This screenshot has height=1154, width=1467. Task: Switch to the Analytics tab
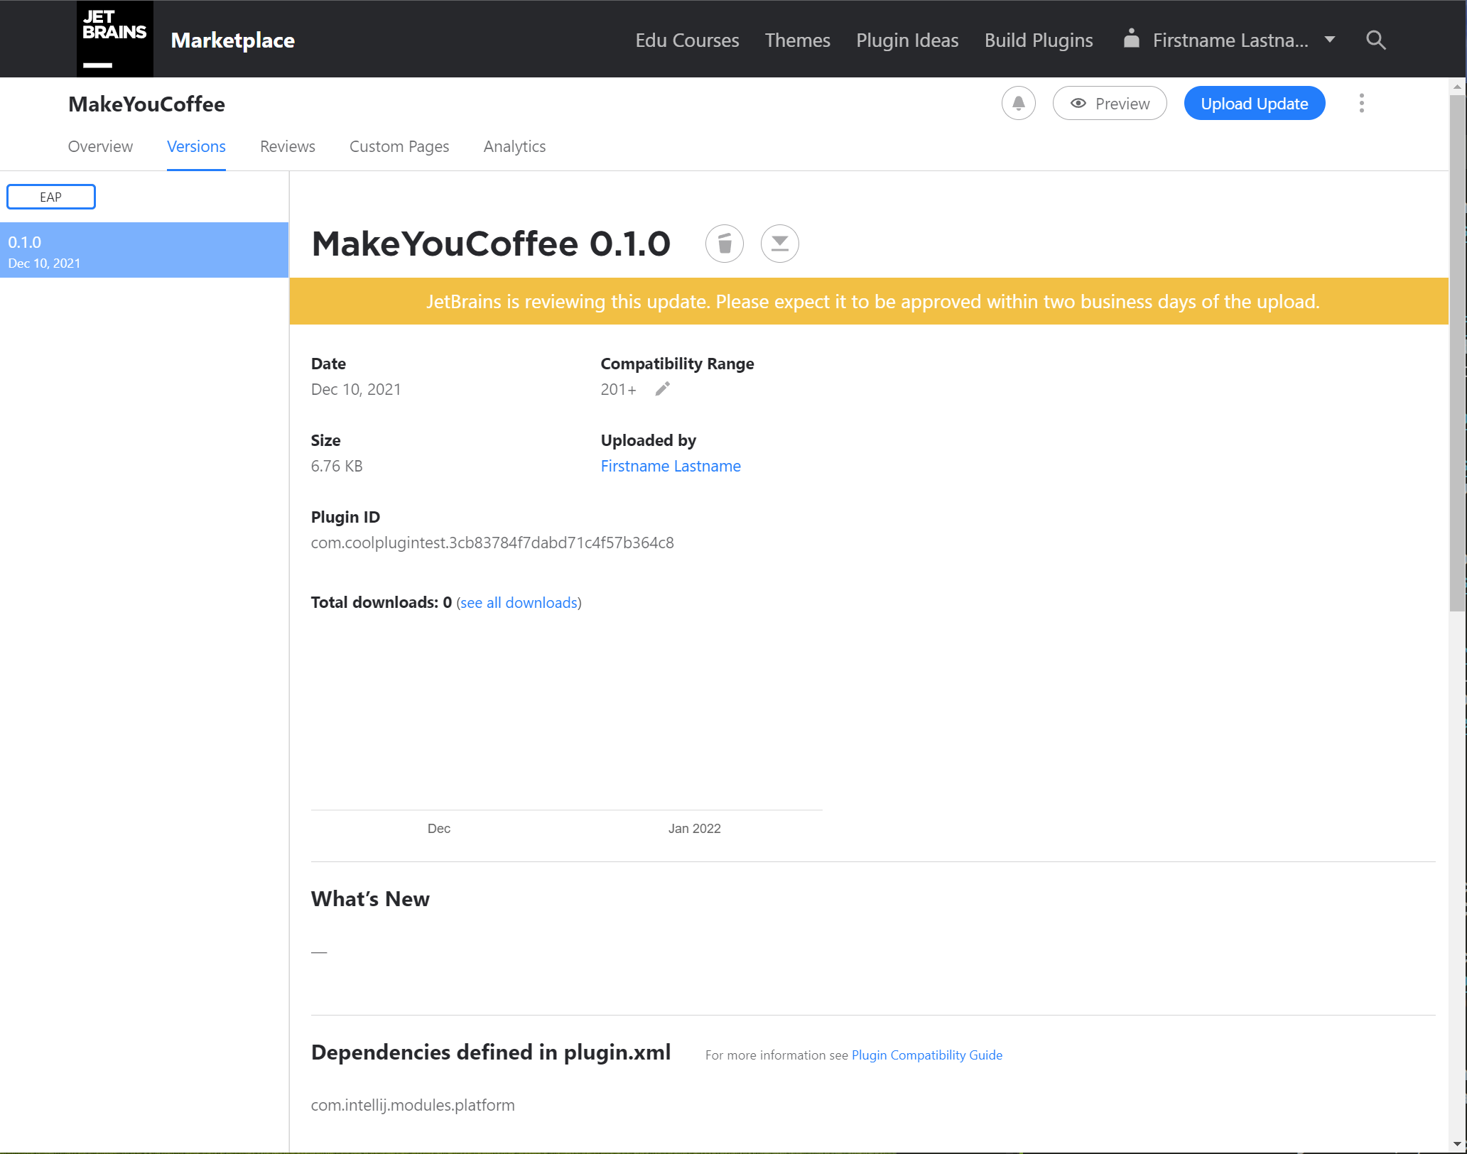(x=514, y=146)
